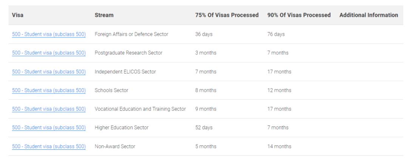Click Student visa link beside Independent ELICOS Sector
This screenshot has width=408, height=166.
click(x=49, y=72)
